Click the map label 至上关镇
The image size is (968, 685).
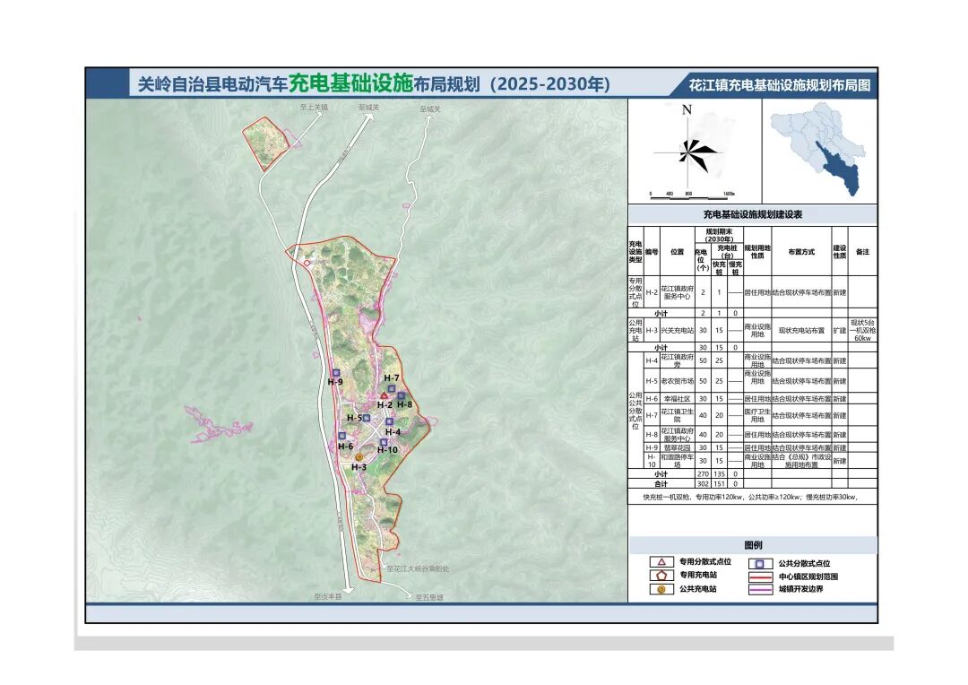pyautogui.click(x=314, y=107)
